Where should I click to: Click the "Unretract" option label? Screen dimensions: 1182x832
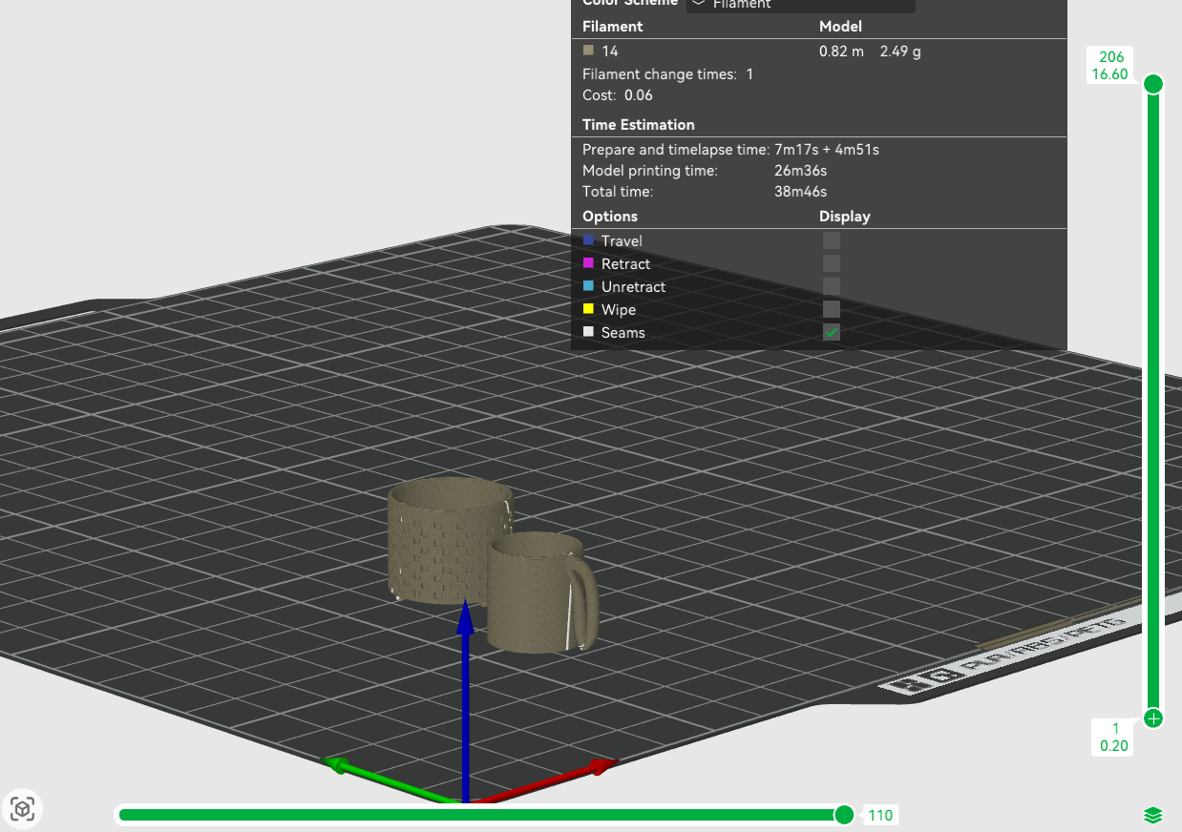tap(634, 286)
